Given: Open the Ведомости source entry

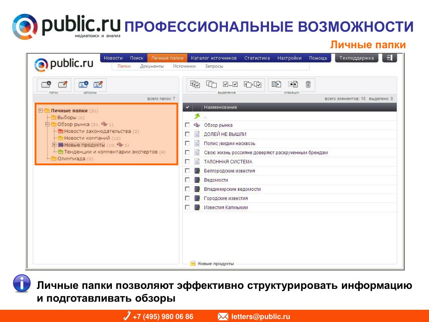Looking at the screenshot, I should point(216,180).
